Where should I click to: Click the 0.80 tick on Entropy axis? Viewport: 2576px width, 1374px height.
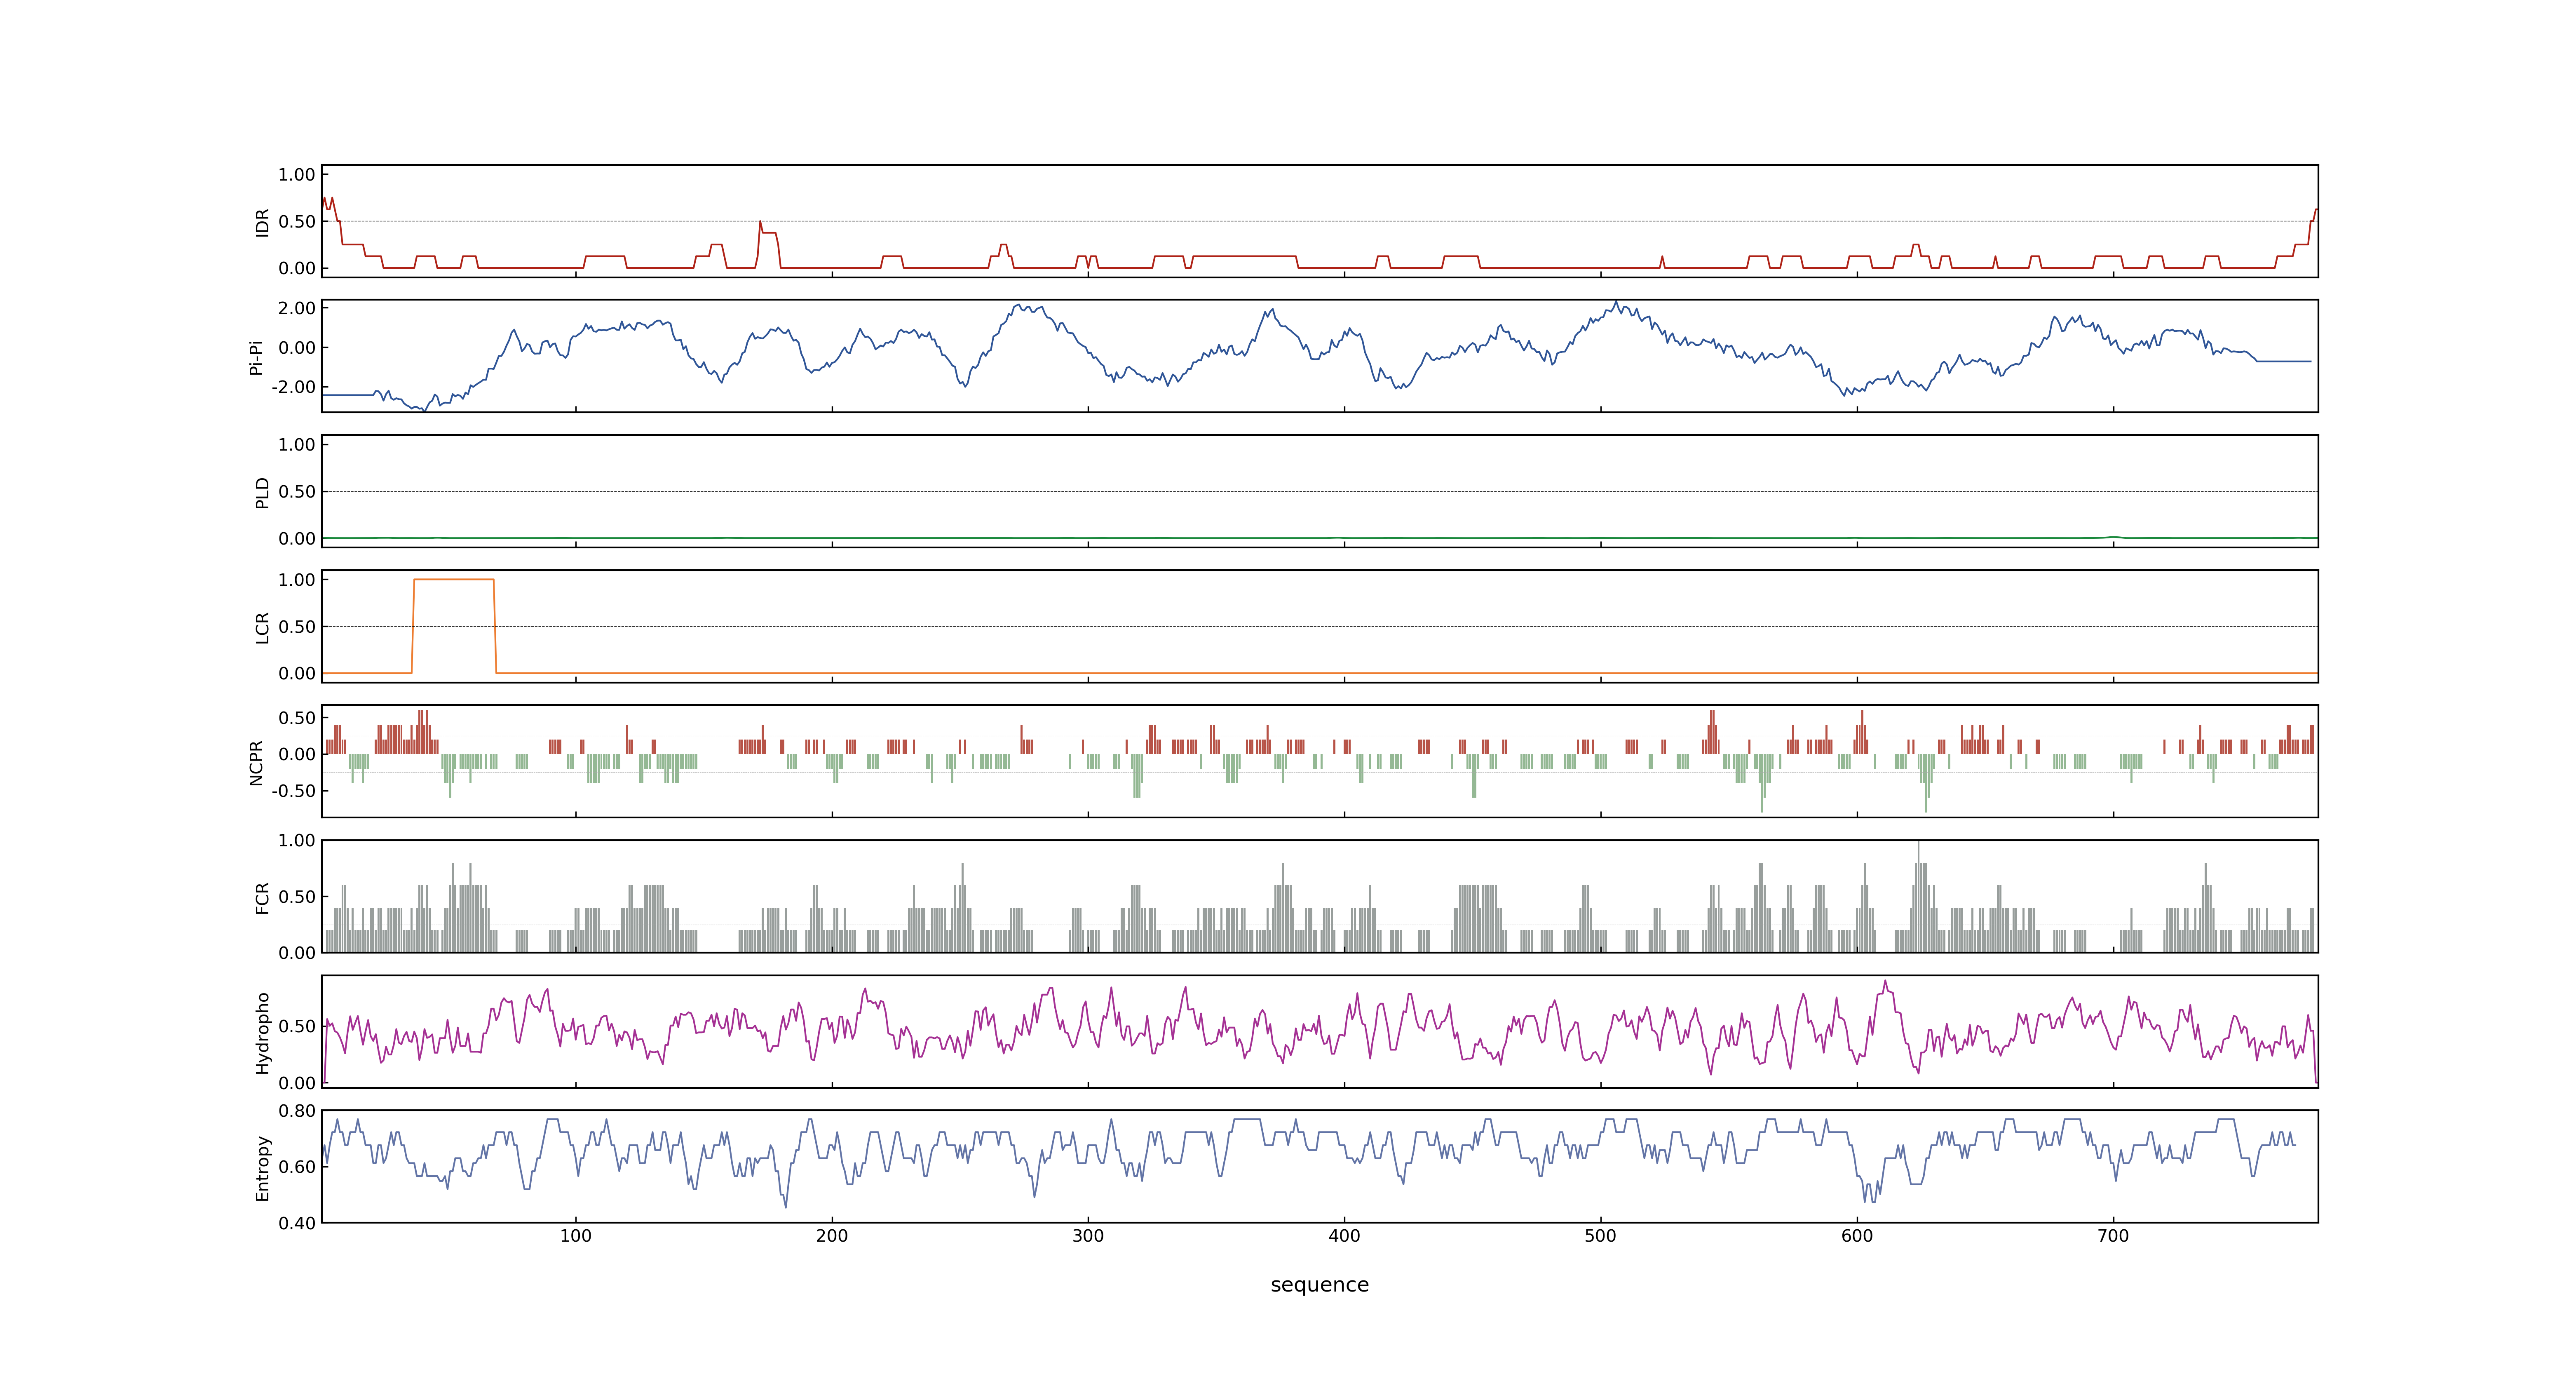click(297, 1111)
